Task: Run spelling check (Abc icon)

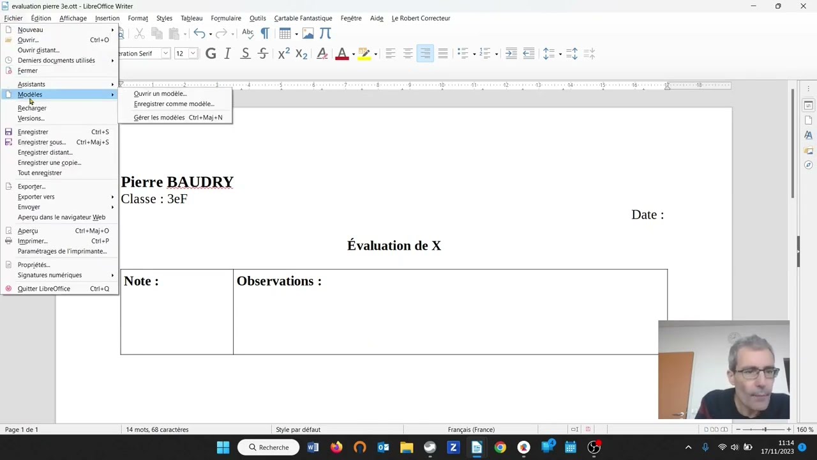Action: click(248, 33)
